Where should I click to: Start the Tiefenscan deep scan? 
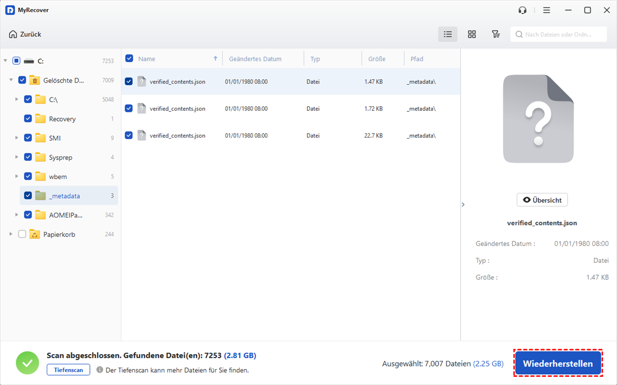tap(68, 370)
